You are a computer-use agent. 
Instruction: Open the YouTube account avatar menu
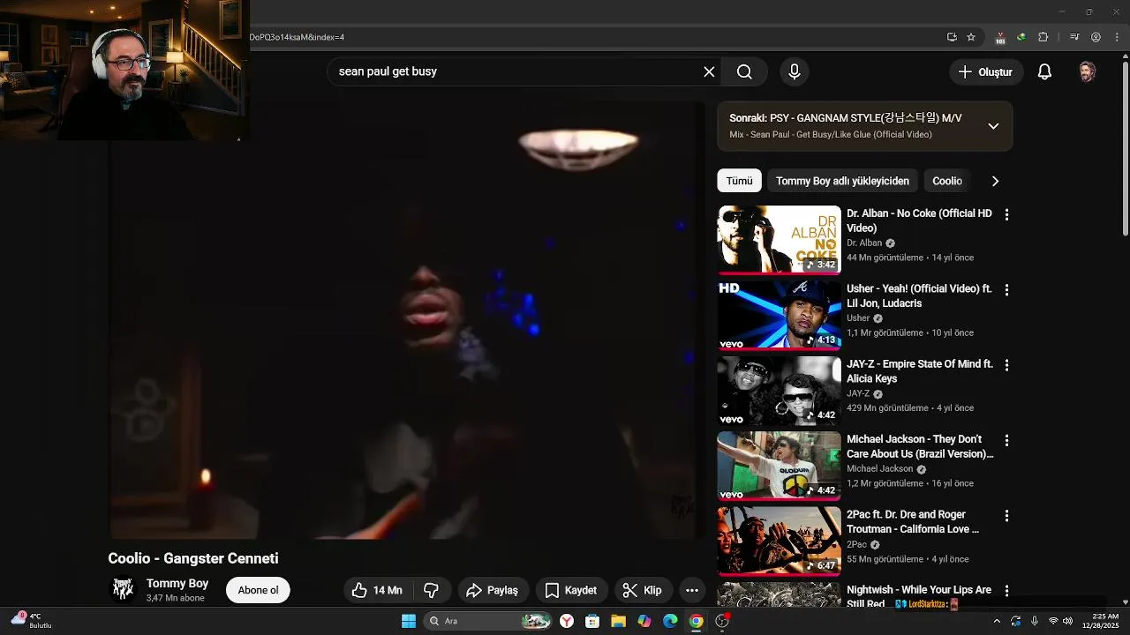point(1088,71)
